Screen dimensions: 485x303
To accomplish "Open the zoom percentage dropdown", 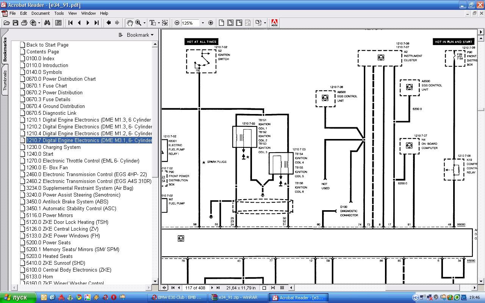I will coord(203,23).
